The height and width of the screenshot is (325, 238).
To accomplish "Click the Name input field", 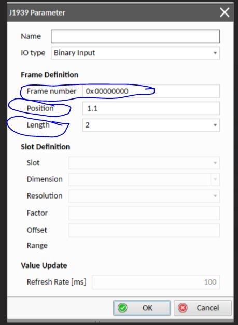I will (135, 36).
